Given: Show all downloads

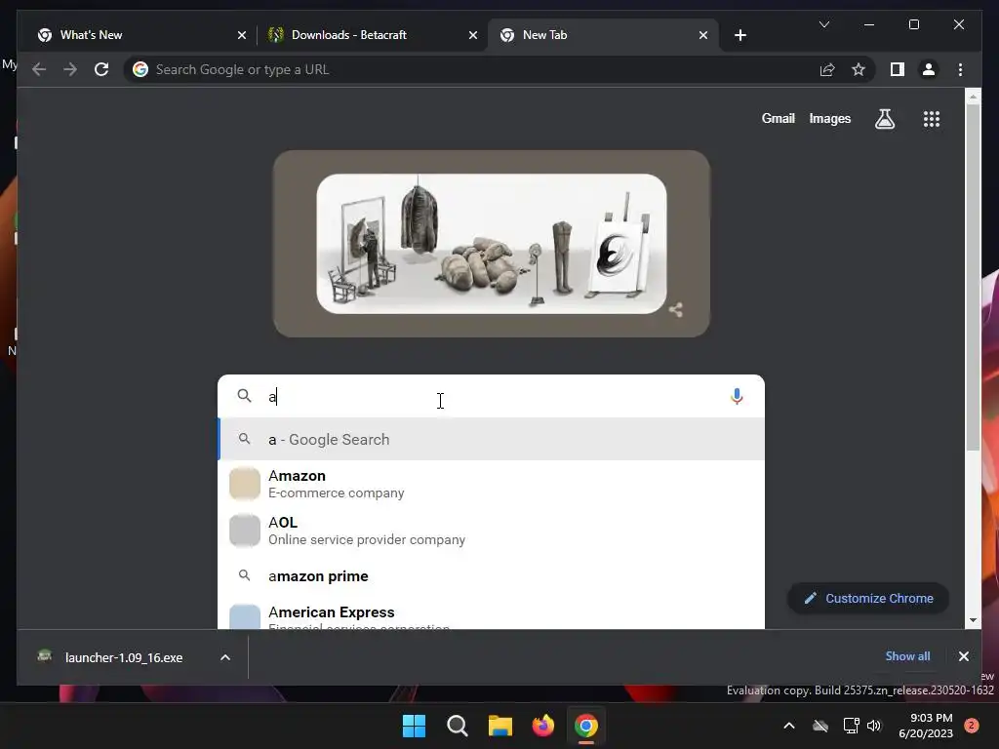Looking at the screenshot, I should 907,656.
